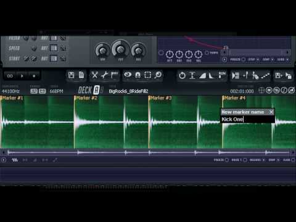The width and height of the screenshot is (296, 222).
Task: Click the DEC envelope knob
Action: pyautogui.click(x=179, y=54)
